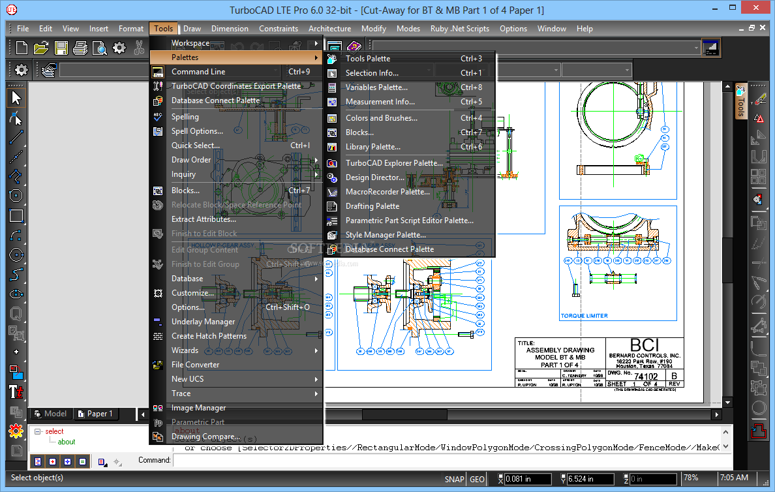Toggle the fourth command filter button
The width and height of the screenshot is (775, 492).
coord(83,461)
